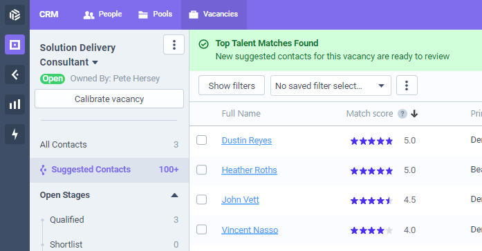Viewport: 482px width, 251px height.
Task: Go to the Pools tab
Action: point(155,14)
